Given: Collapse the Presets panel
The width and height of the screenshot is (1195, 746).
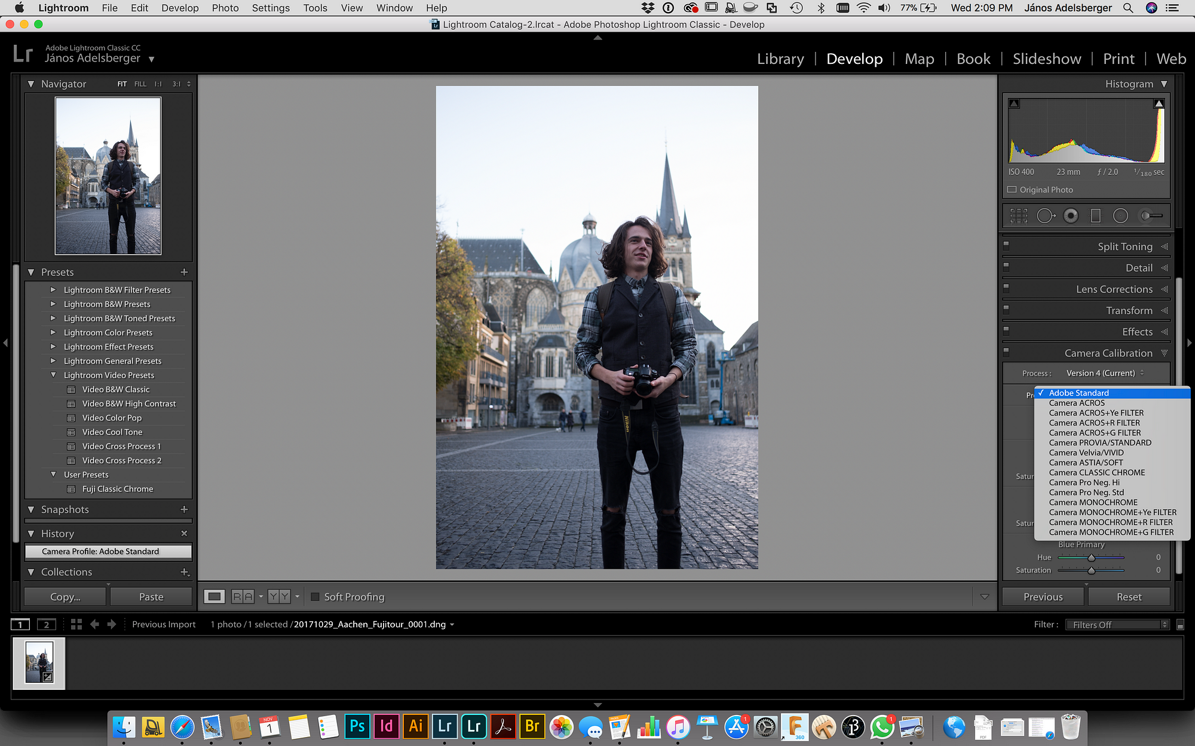Looking at the screenshot, I should coord(31,272).
